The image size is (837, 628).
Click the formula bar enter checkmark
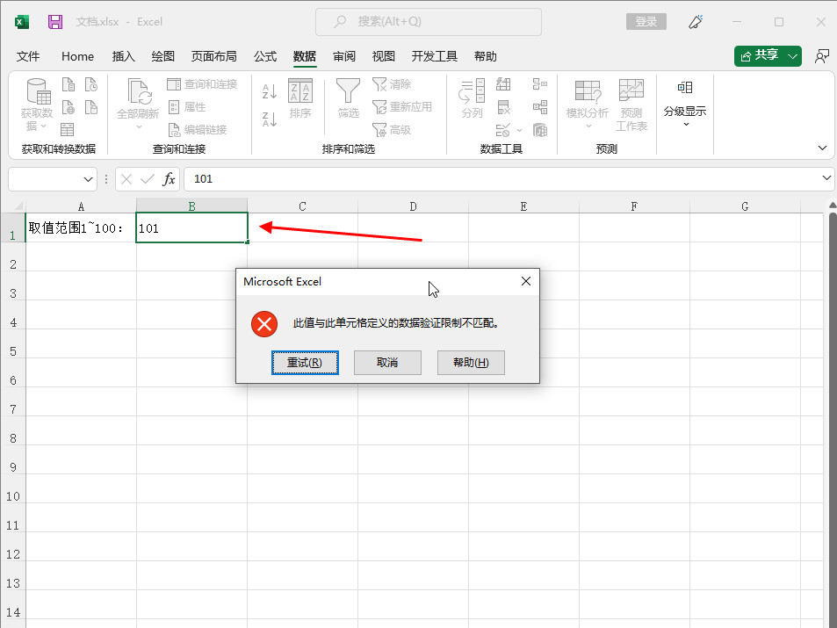click(148, 179)
